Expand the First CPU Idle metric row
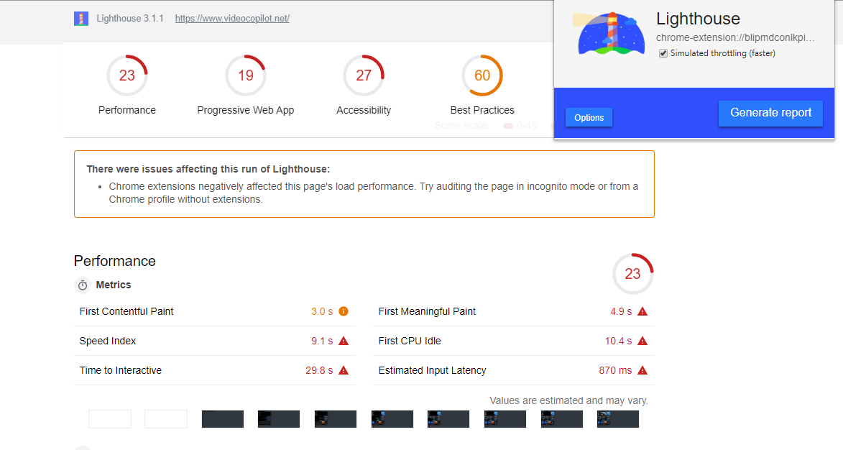 click(x=513, y=341)
